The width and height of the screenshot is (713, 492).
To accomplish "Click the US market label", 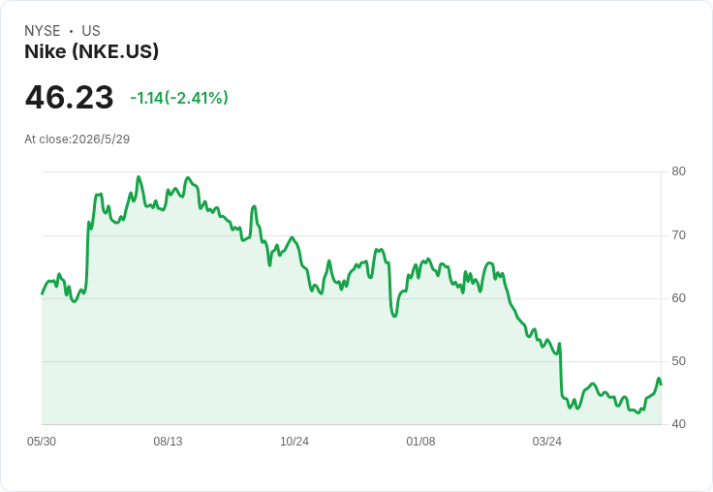I will [x=91, y=30].
